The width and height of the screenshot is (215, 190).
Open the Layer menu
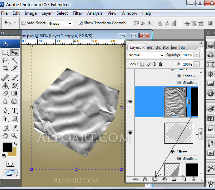(47, 13)
